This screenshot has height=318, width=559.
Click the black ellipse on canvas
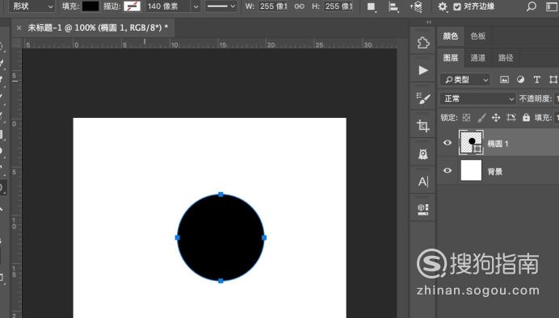pyautogui.click(x=221, y=237)
